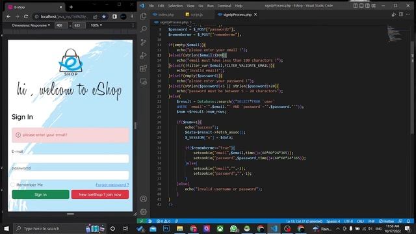Open File Explorer from taskbar
Viewport: 416px width, 234px height.
click(179, 228)
